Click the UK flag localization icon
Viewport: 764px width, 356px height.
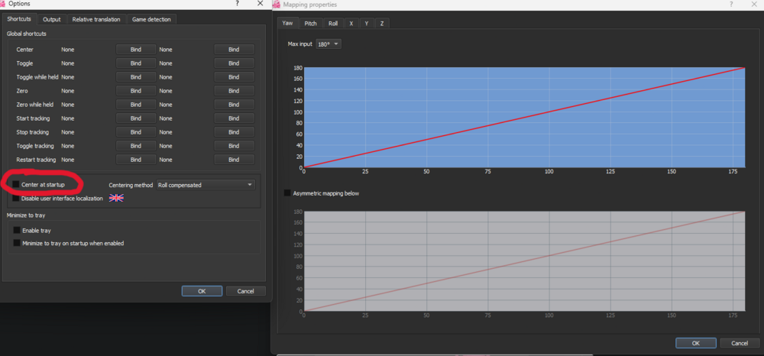click(x=116, y=198)
